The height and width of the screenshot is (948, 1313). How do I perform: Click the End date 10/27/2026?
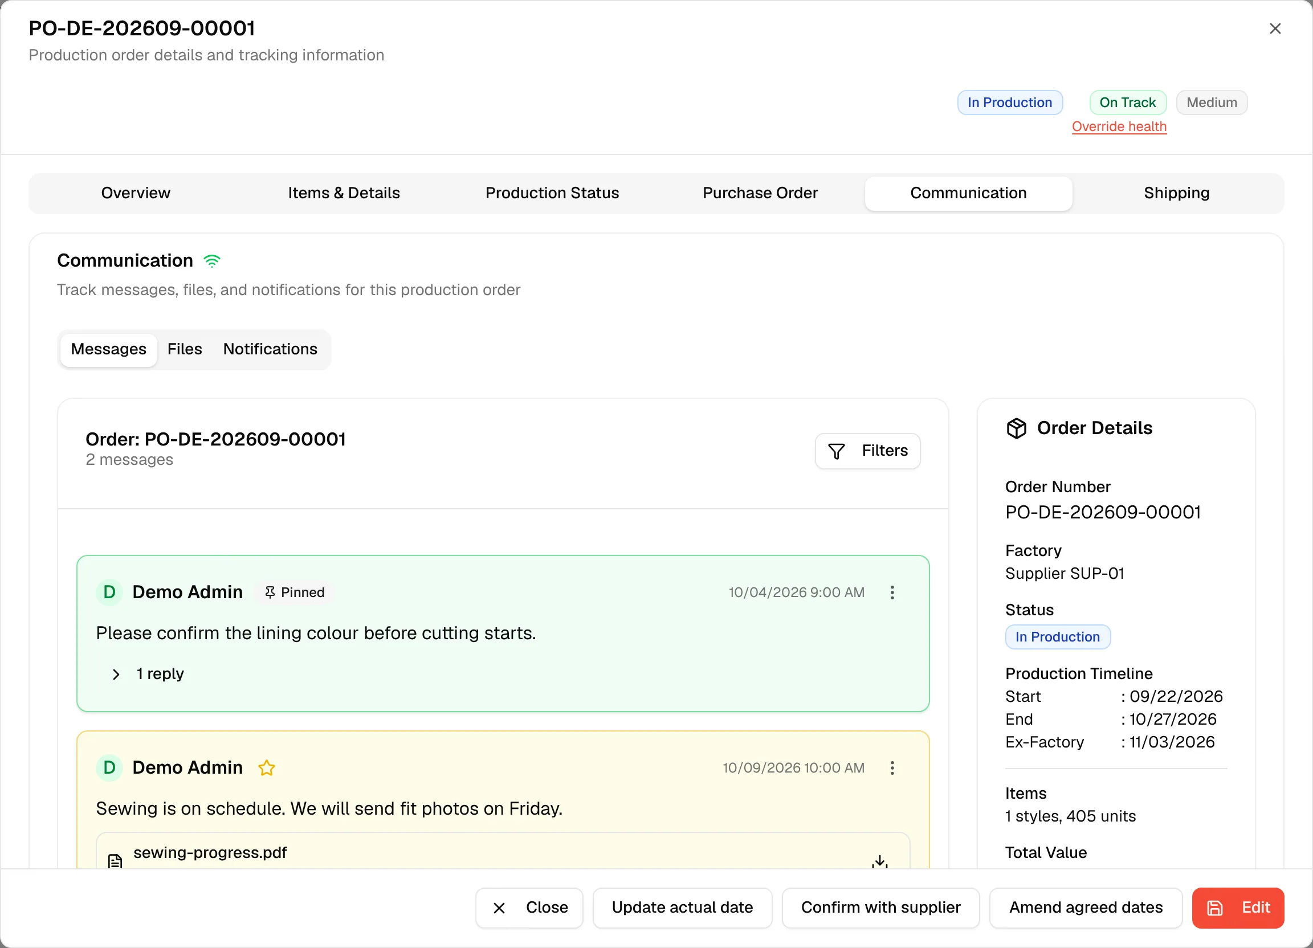1172,719
